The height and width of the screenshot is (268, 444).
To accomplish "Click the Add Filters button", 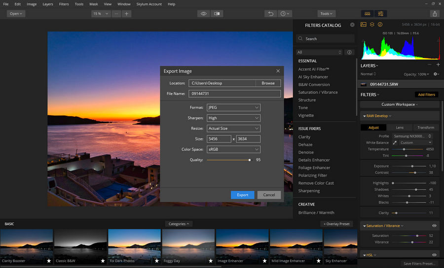I will pos(426,95).
